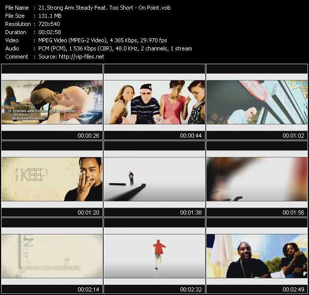Click the blurry frame at 00:01:56
The height and width of the screenshot is (295, 309).
click(x=257, y=179)
